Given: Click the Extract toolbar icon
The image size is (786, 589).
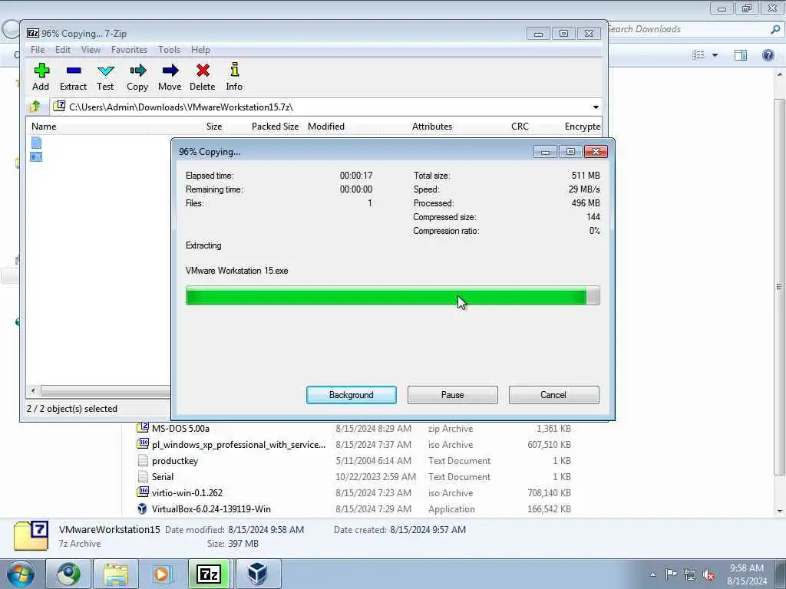Looking at the screenshot, I should 73,71.
